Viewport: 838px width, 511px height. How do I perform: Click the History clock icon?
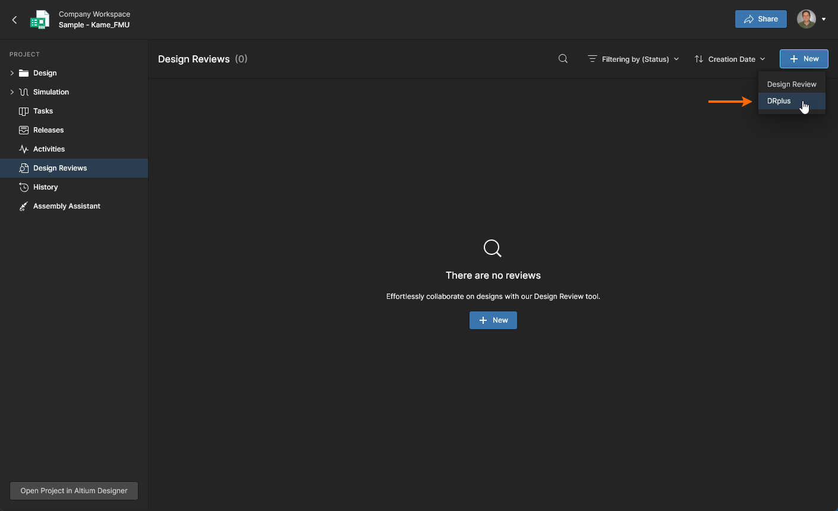click(24, 187)
